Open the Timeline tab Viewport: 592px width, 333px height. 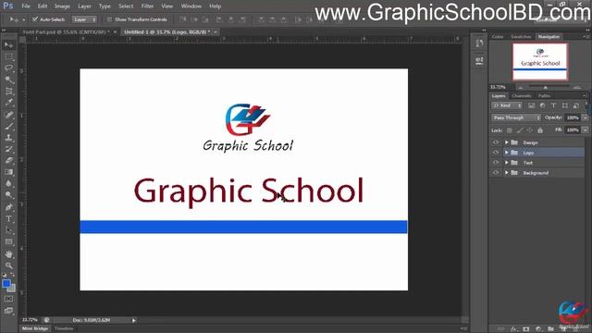(x=64, y=328)
